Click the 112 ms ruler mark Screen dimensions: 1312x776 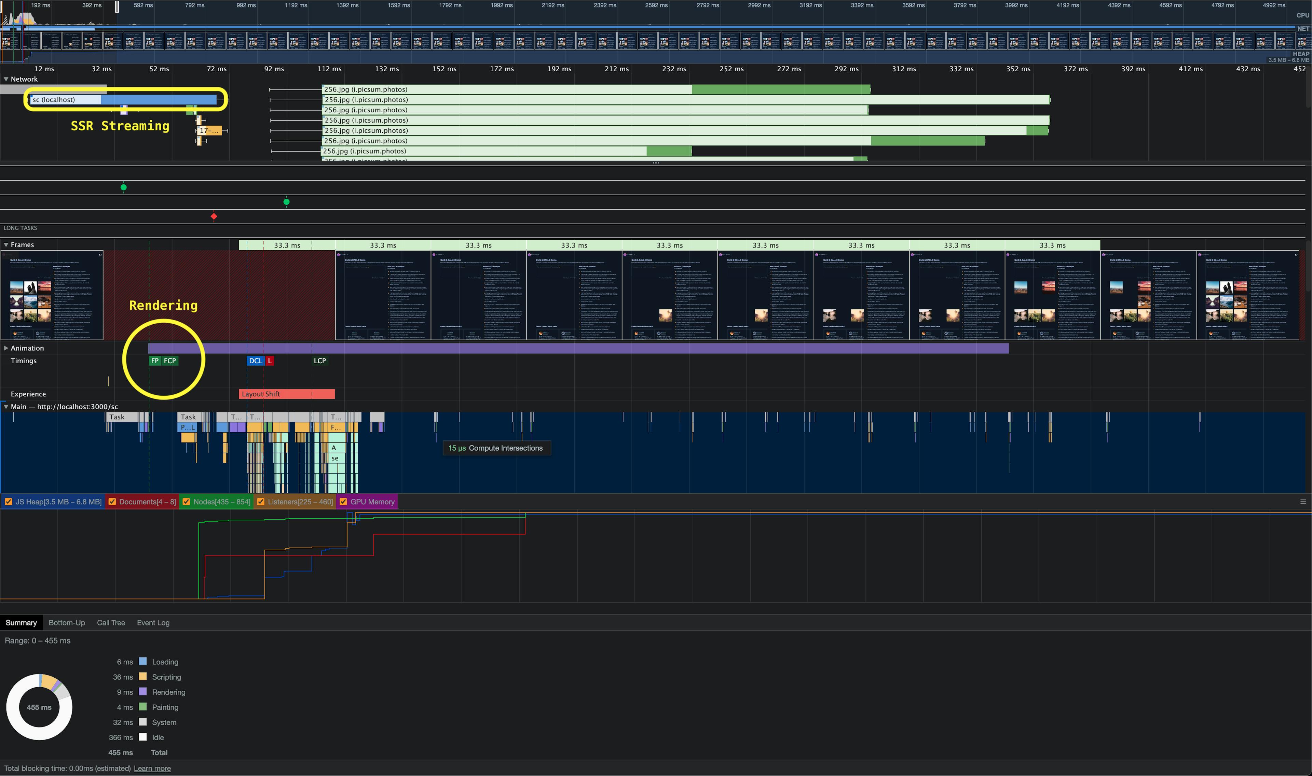[x=329, y=69]
